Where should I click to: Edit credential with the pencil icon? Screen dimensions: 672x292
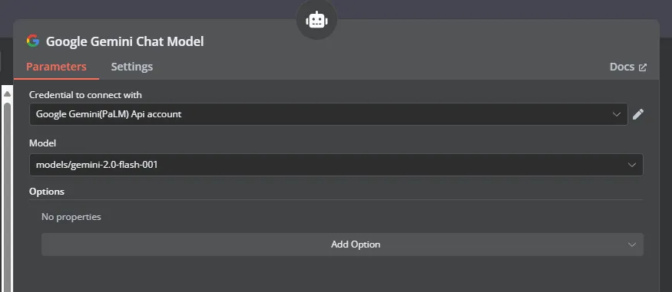637,114
